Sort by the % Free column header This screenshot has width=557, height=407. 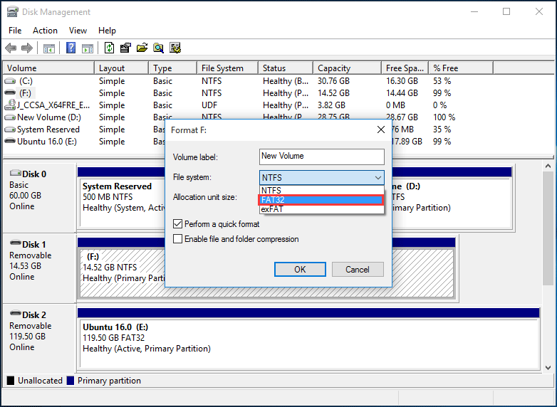[461, 68]
